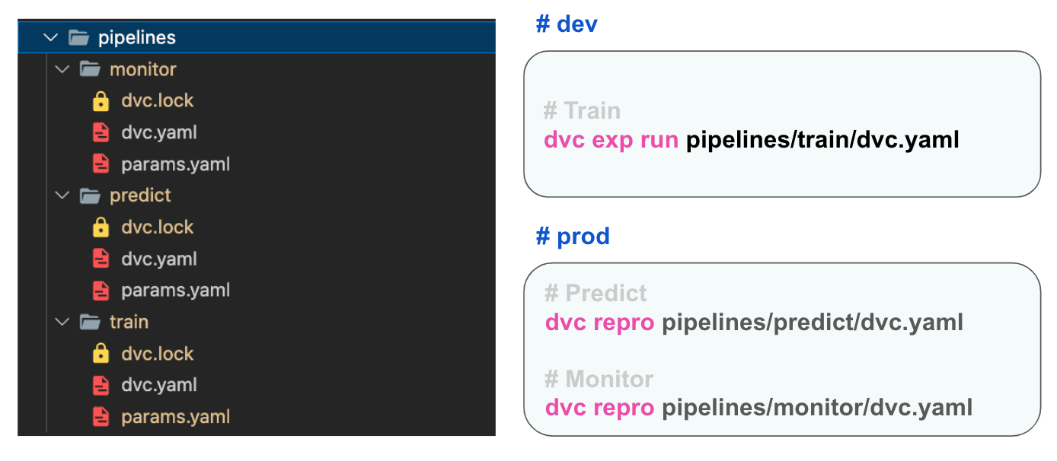Collapse the train folder chevron
This screenshot has height=461, width=1057.
point(62,322)
